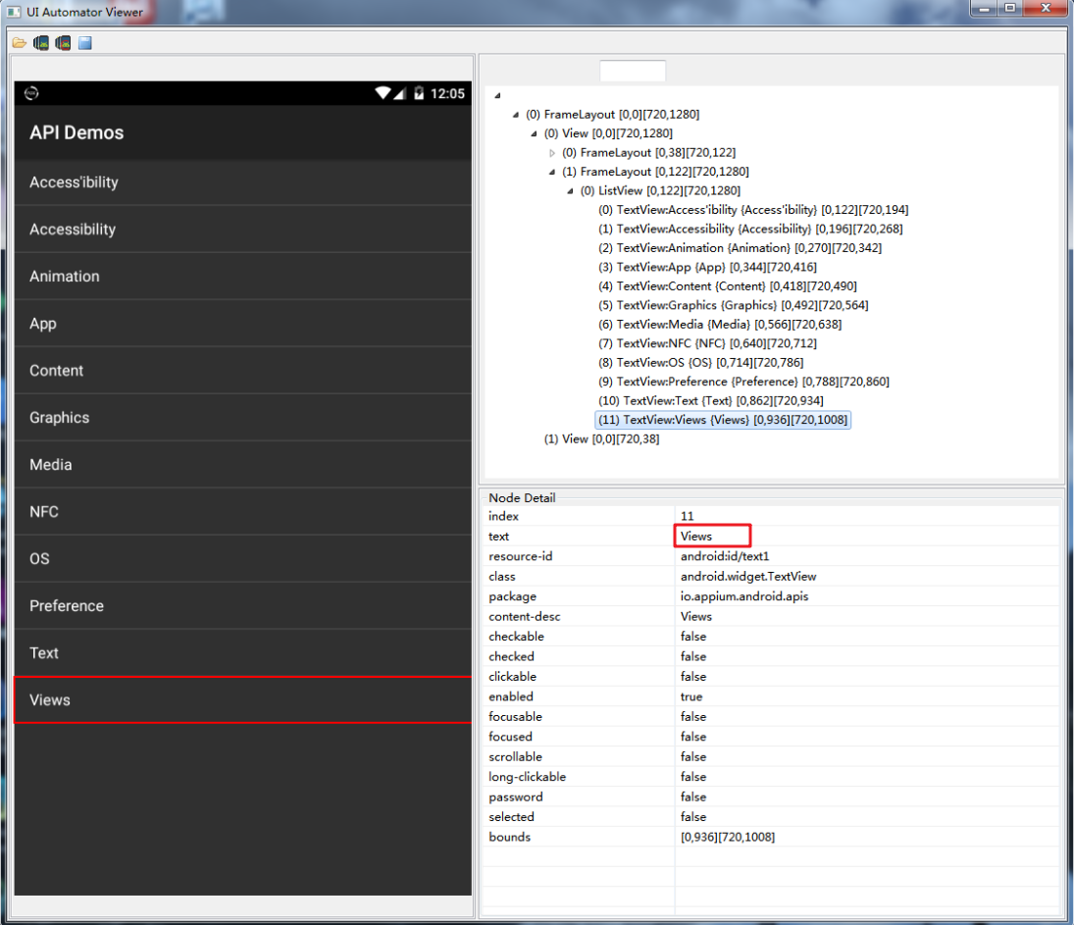
Task: Click the content-desc value Views
Action: click(696, 617)
